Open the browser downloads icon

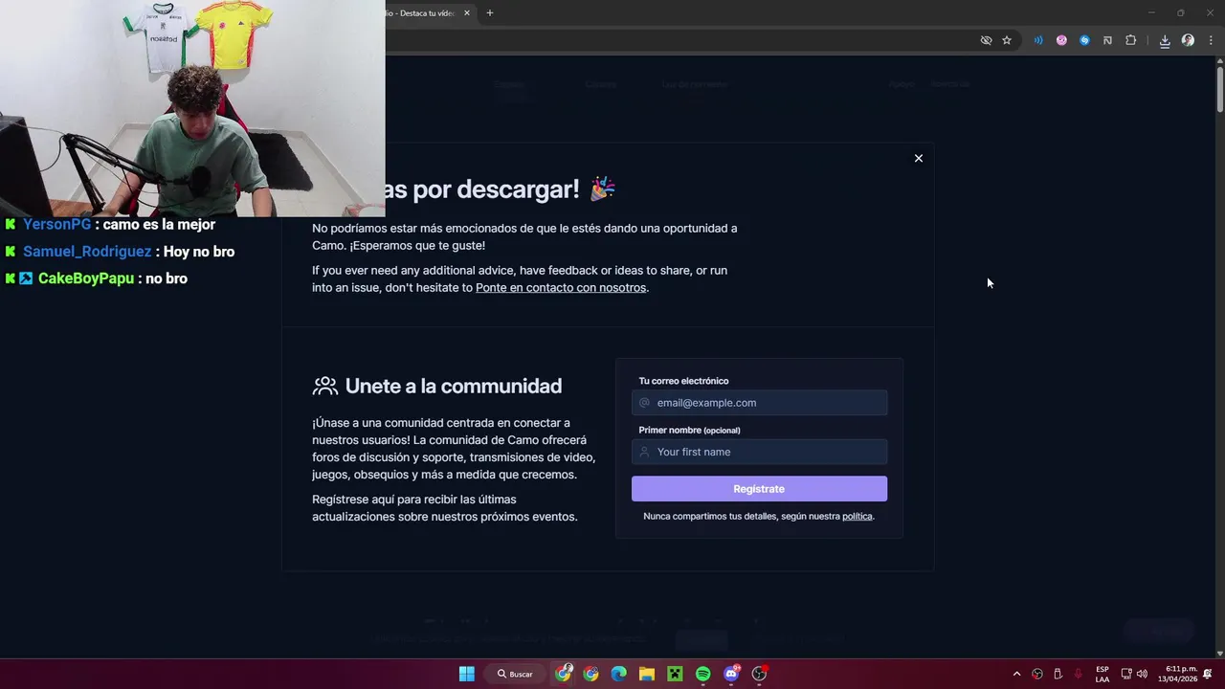[1165, 40]
